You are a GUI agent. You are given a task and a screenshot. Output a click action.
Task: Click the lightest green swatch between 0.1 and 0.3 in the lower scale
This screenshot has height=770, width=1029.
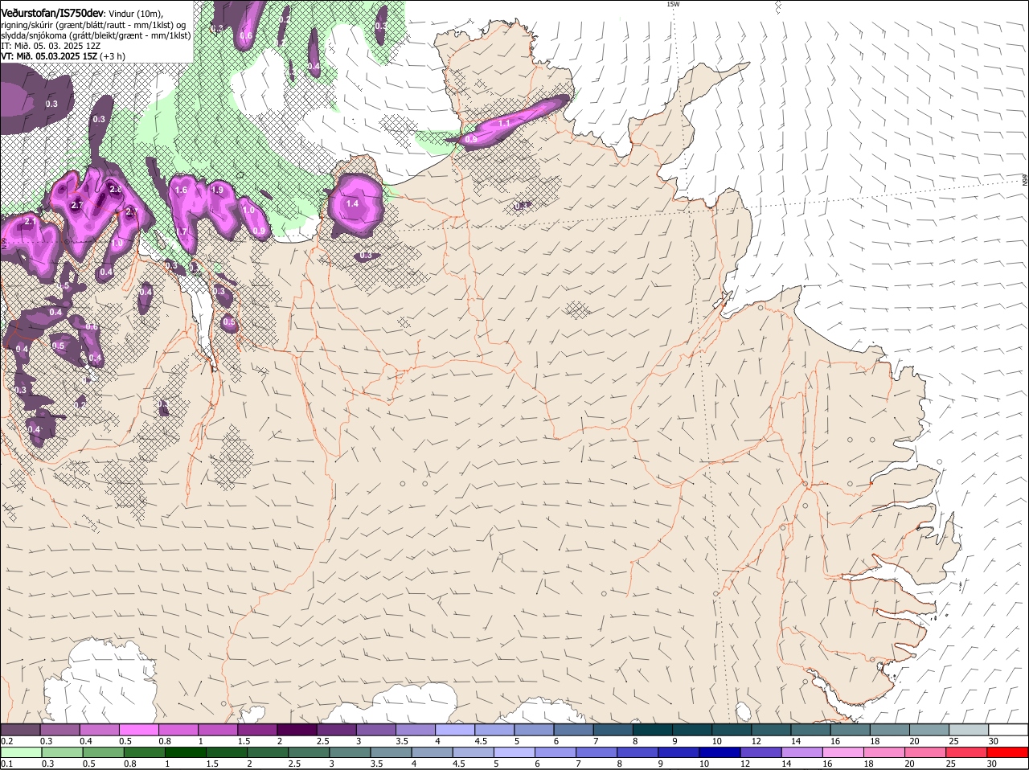pyautogui.click(x=20, y=752)
